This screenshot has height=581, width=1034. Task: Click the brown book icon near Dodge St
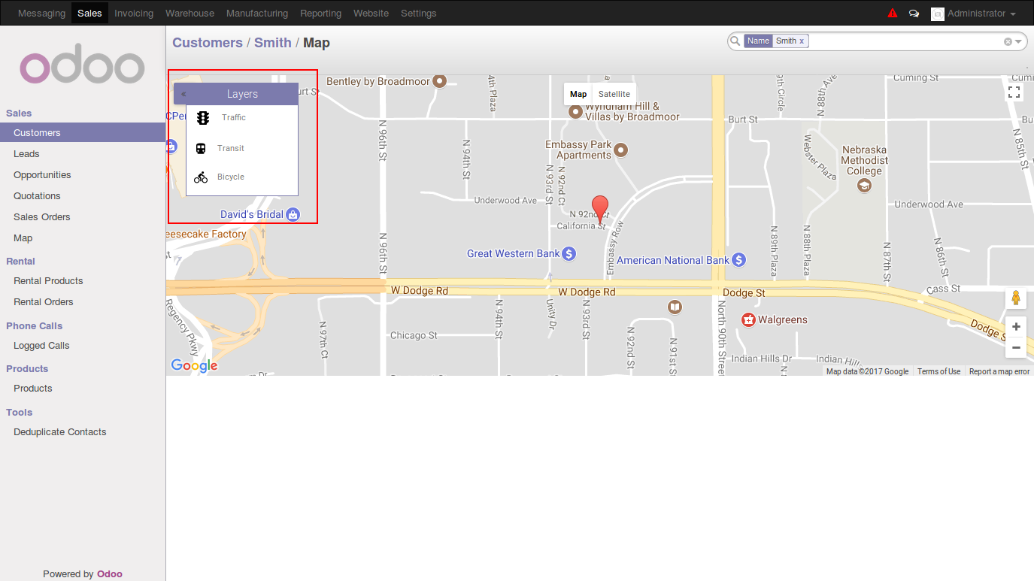click(675, 307)
